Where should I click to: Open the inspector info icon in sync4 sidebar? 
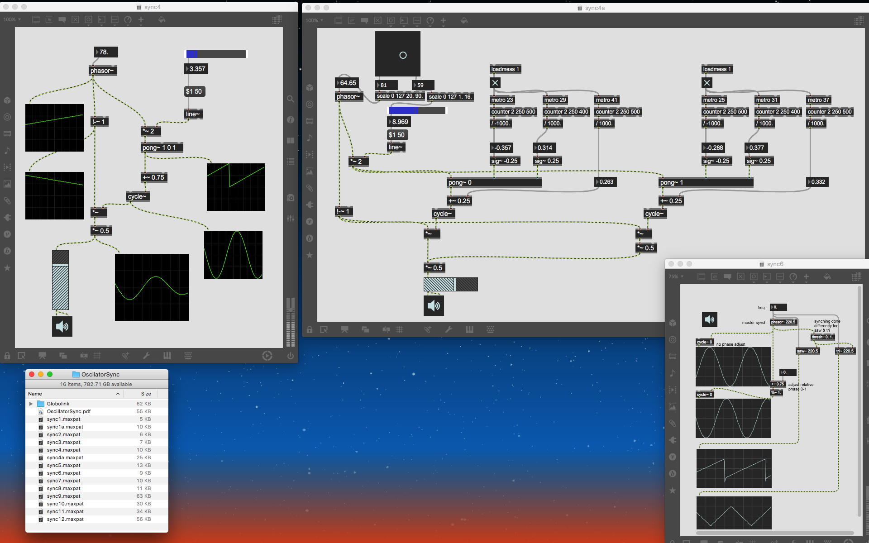(291, 120)
